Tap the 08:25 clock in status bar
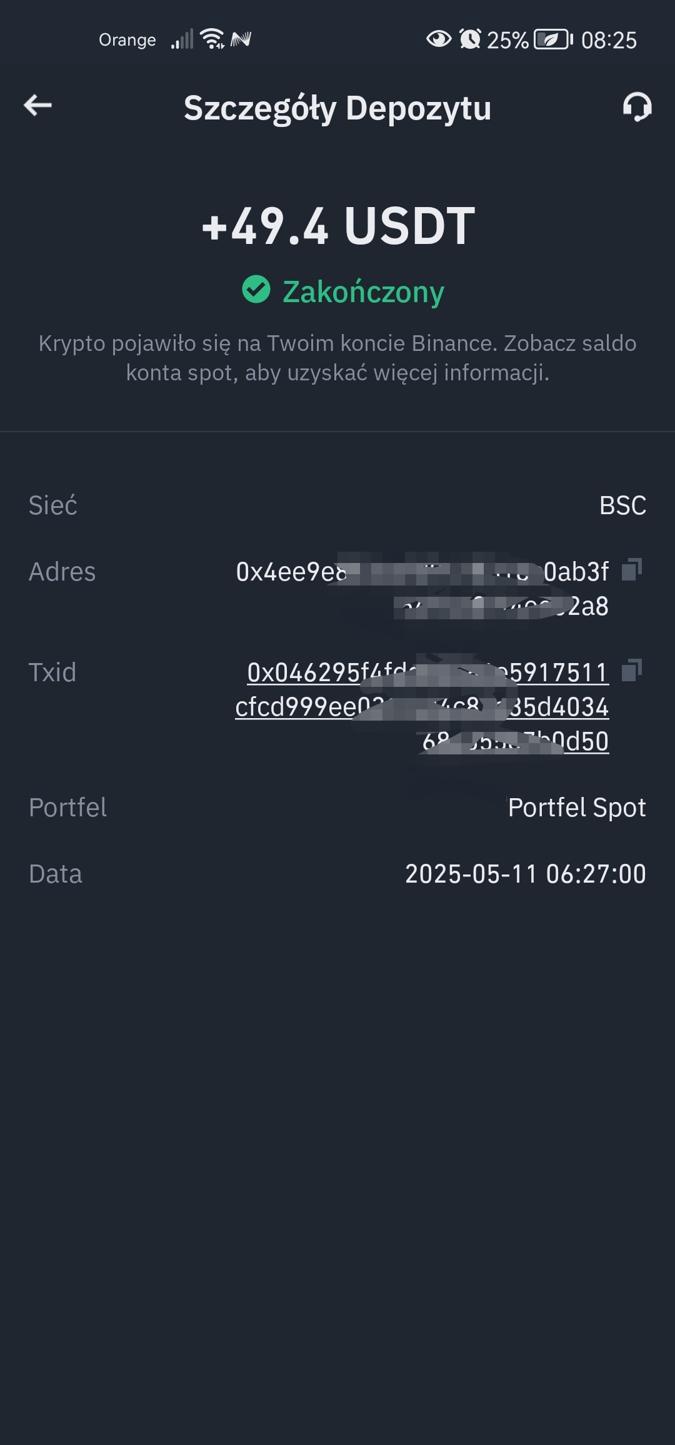This screenshot has width=675, height=1445. [609, 40]
